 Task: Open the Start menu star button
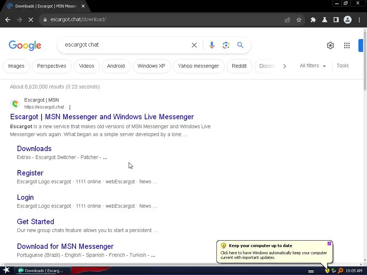[6, 270]
